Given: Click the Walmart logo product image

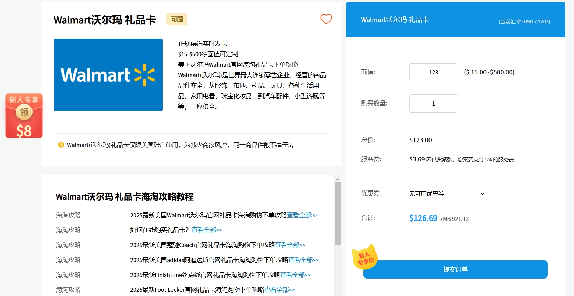Looking at the screenshot, I should (x=108, y=75).
